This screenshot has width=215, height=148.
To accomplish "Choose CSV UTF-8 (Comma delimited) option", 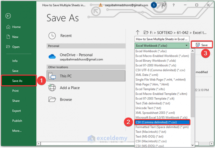I will tap(163, 70).
